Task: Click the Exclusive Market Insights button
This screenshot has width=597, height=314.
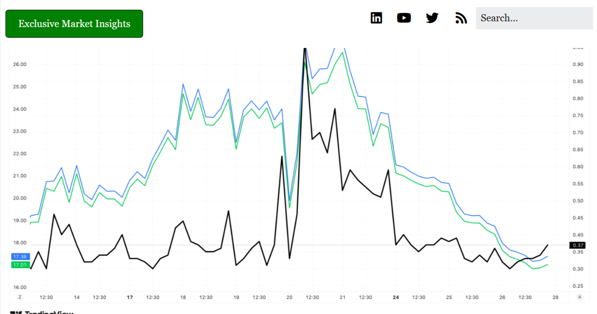Action: coord(74,24)
